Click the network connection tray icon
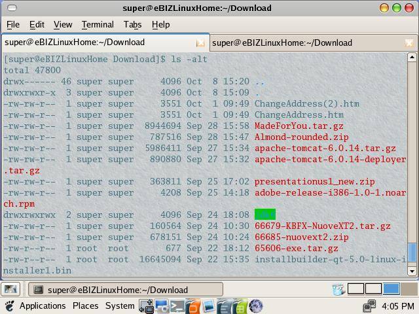The width and height of the screenshot is (419, 314). pos(370,305)
